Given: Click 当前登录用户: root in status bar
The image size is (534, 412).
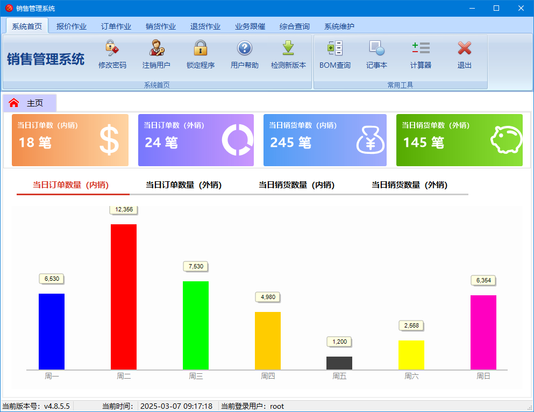Looking at the screenshot, I should [252, 406].
